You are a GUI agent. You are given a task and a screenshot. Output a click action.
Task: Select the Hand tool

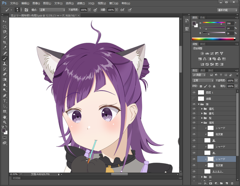click(5, 117)
